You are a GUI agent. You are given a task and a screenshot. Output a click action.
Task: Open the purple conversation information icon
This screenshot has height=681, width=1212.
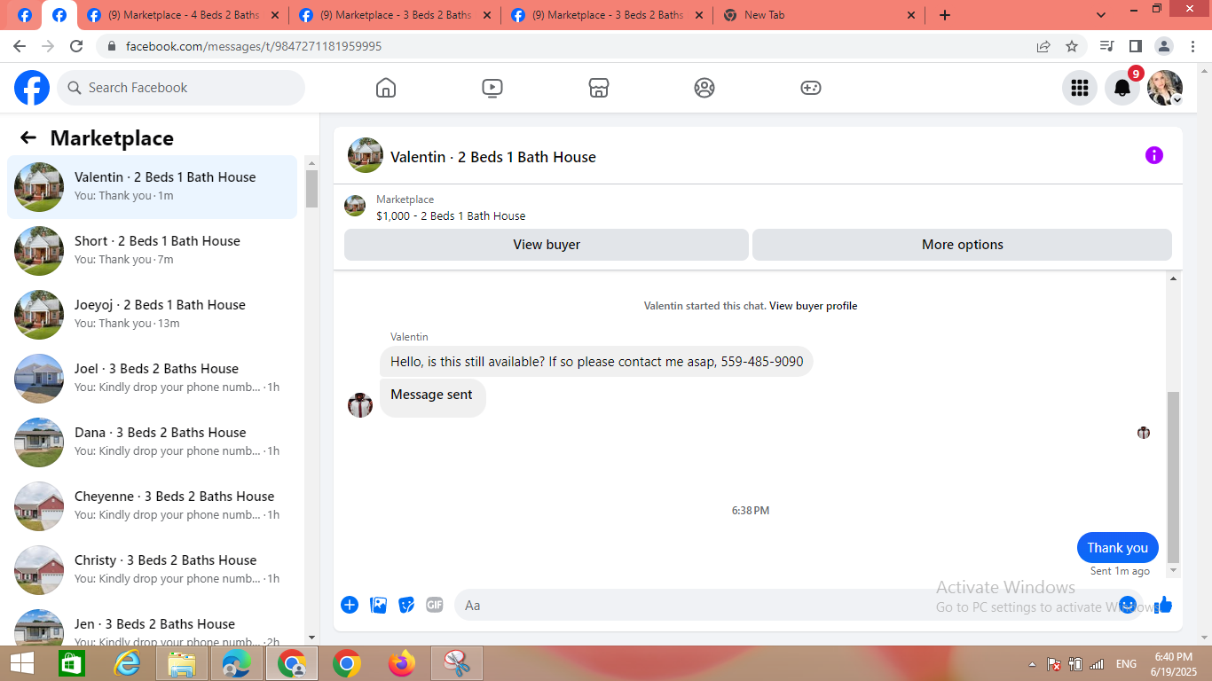point(1153,155)
